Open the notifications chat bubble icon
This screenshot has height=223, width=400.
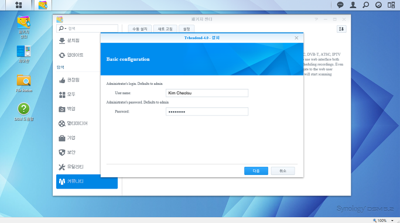(x=340, y=5)
